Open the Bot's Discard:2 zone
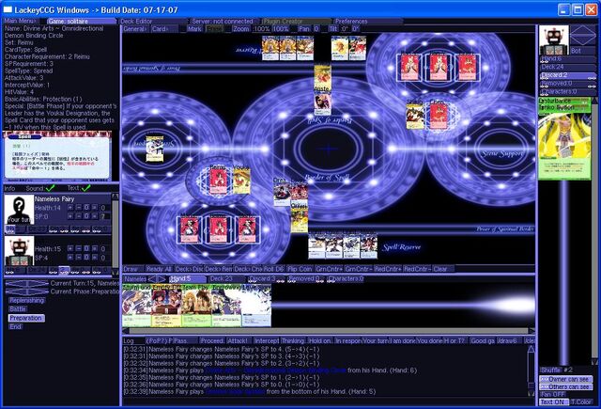The width and height of the screenshot is (601, 409). tap(567, 75)
